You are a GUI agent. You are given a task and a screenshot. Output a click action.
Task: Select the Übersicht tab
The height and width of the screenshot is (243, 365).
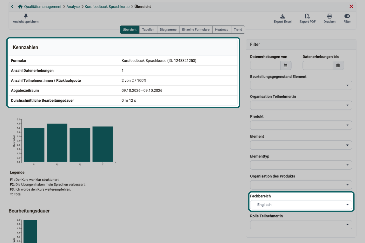(130, 30)
